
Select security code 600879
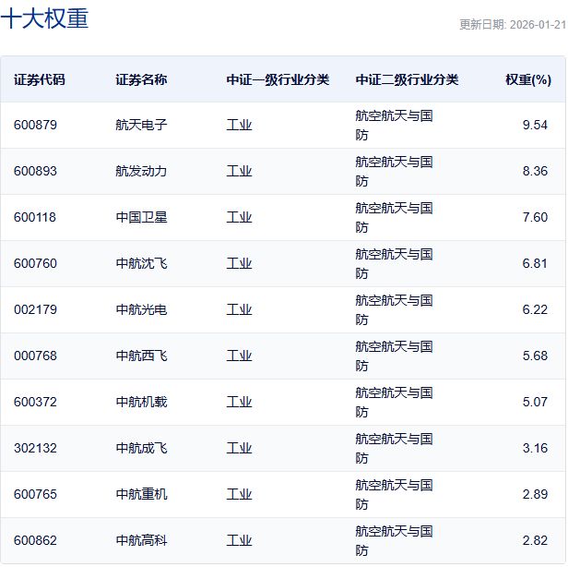pos(35,126)
